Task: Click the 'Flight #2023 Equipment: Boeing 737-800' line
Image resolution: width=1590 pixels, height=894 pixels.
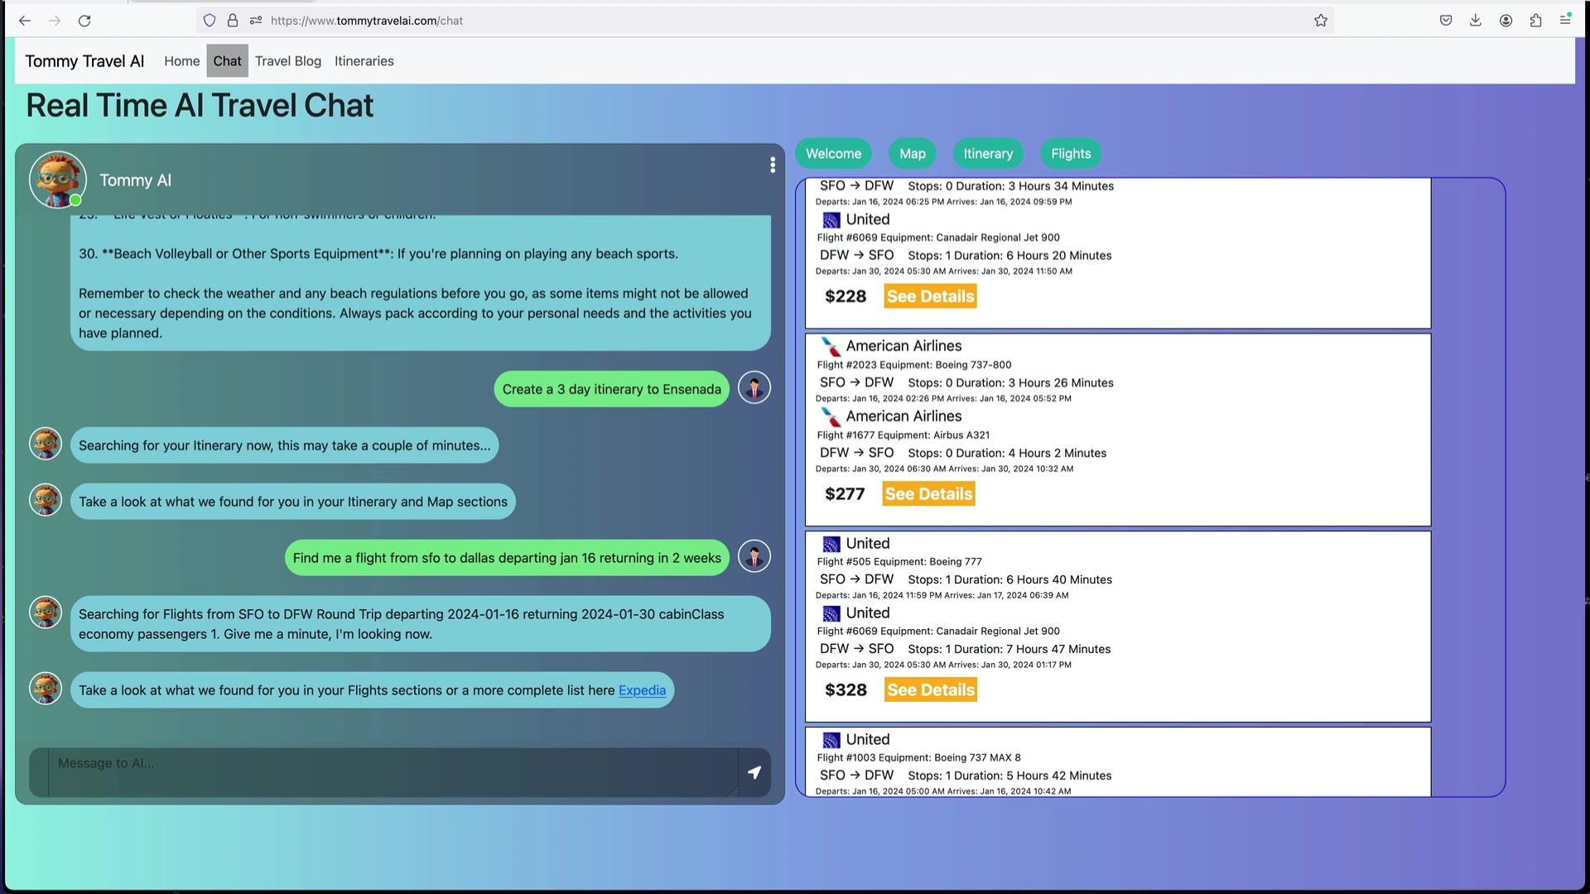Action: pyautogui.click(x=914, y=365)
